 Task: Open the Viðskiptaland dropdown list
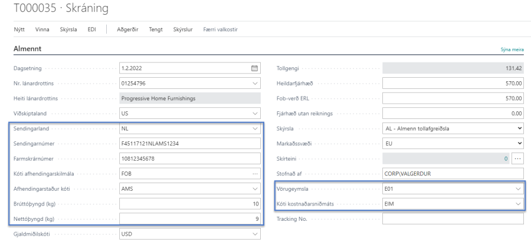coord(255,113)
